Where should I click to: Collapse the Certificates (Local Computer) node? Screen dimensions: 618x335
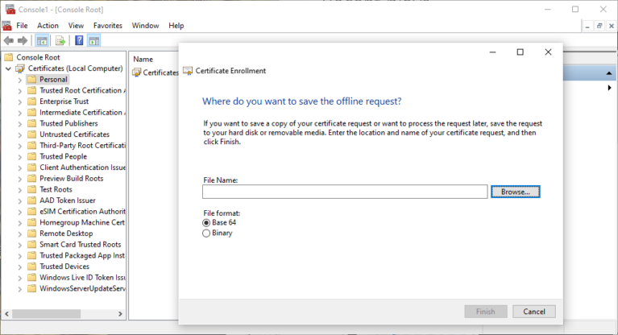coord(8,68)
